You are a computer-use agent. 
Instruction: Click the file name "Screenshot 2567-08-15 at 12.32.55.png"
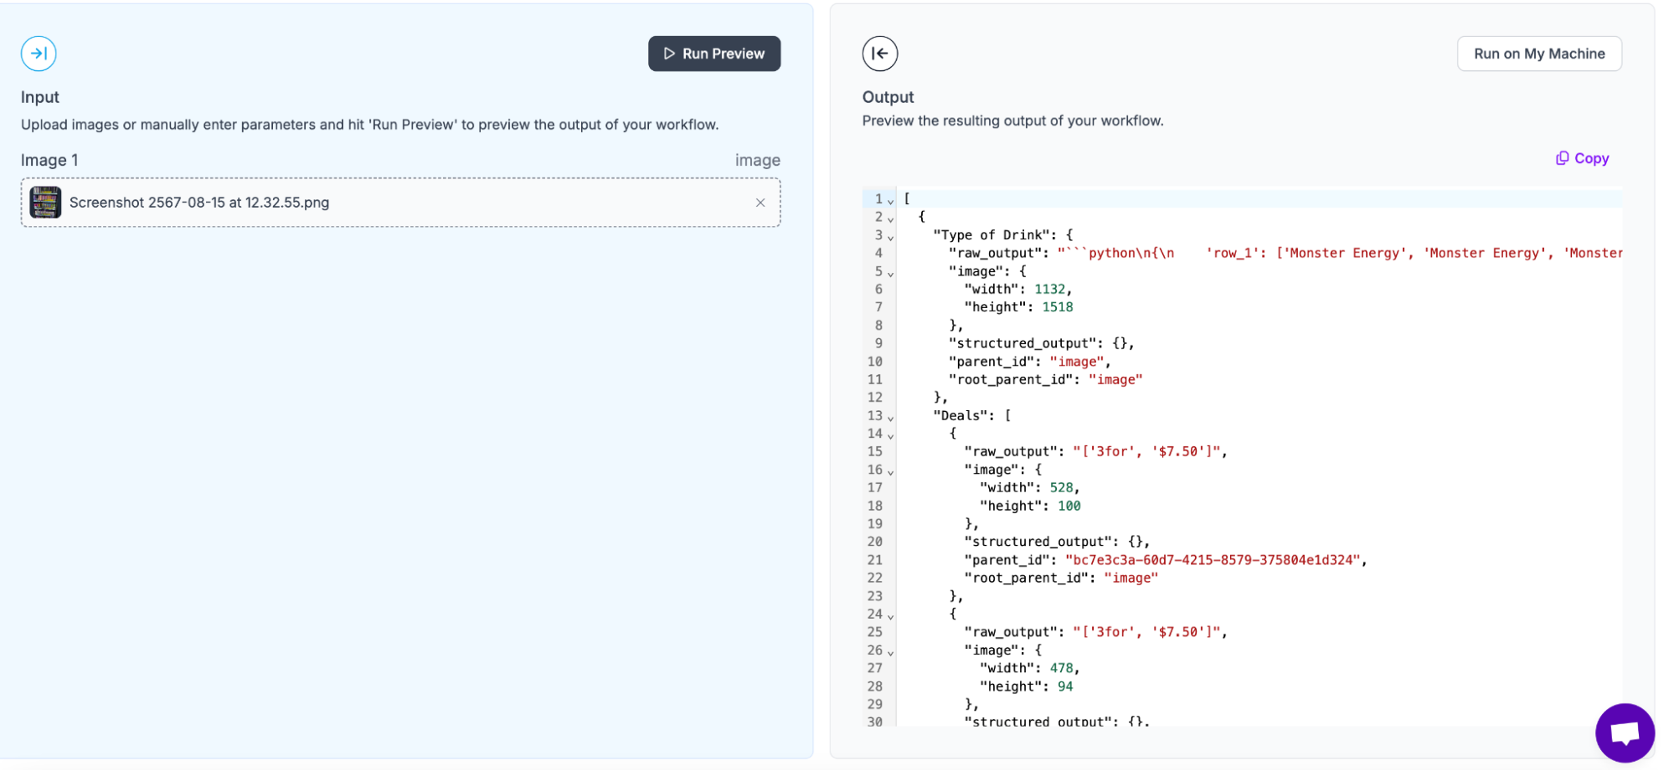(x=199, y=203)
